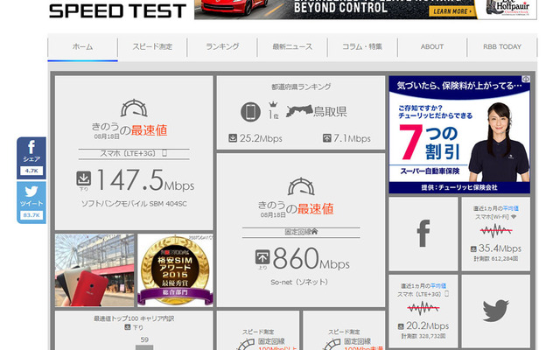Click the house icon next to 固定回線

314,232
